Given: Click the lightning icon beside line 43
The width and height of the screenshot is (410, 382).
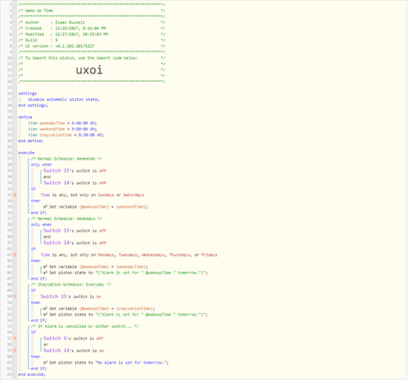Looking at the screenshot, I should pyautogui.click(x=15, y=255).
